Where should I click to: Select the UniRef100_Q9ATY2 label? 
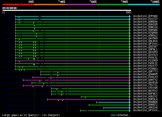point(145,80)
